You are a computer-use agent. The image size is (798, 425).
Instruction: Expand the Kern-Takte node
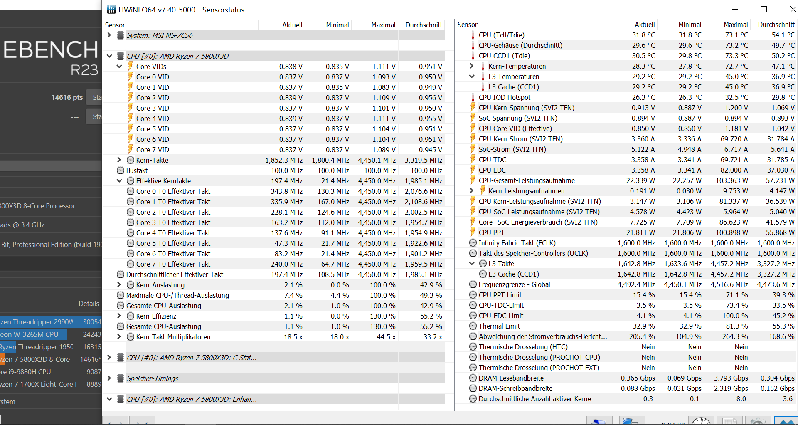click(x=119, y=160)
